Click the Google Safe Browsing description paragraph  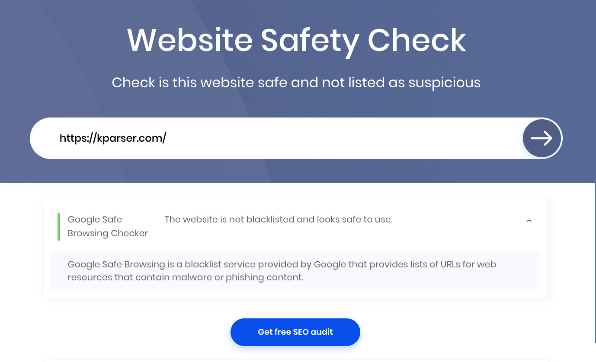[282, 271]
